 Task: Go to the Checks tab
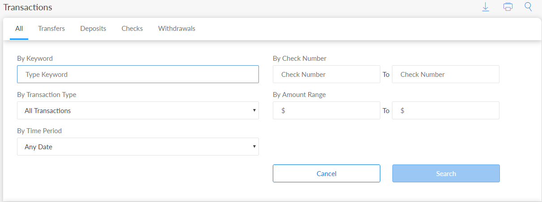(x=132, y=29)
